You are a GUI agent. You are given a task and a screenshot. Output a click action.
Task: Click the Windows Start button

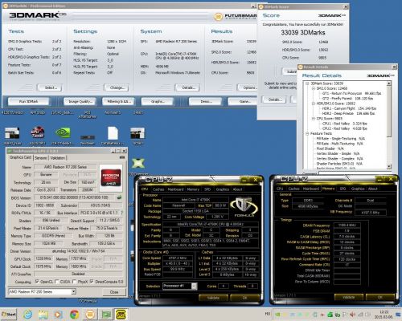[9, 314]
